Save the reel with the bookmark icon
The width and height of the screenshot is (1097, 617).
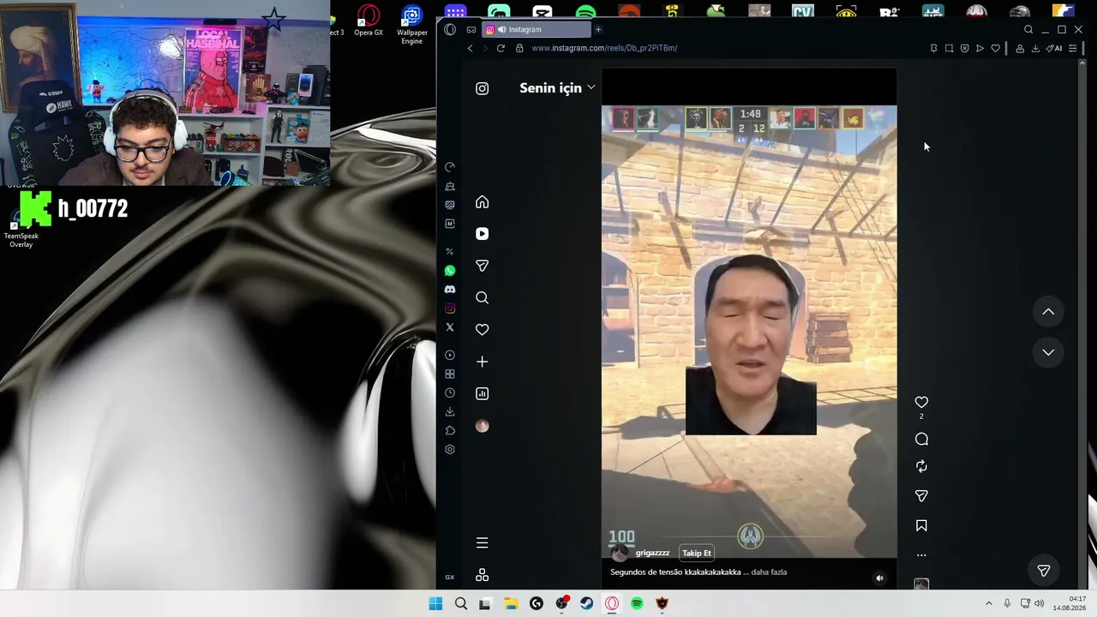click(x=921, y=525)
